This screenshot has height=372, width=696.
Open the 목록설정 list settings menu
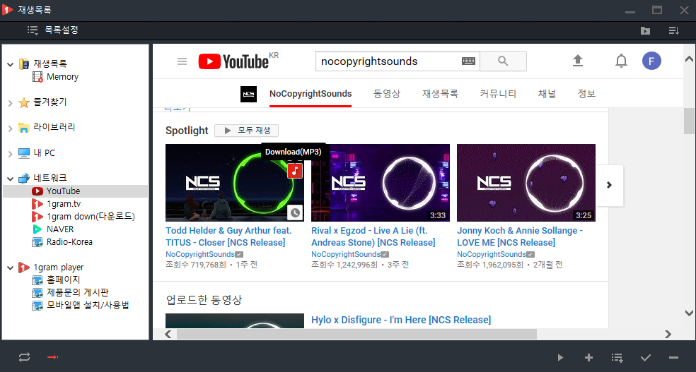52,30
